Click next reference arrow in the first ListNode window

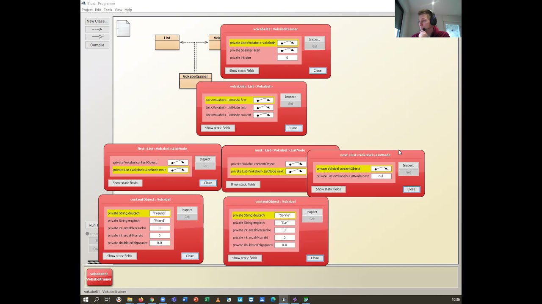point(178,170)
